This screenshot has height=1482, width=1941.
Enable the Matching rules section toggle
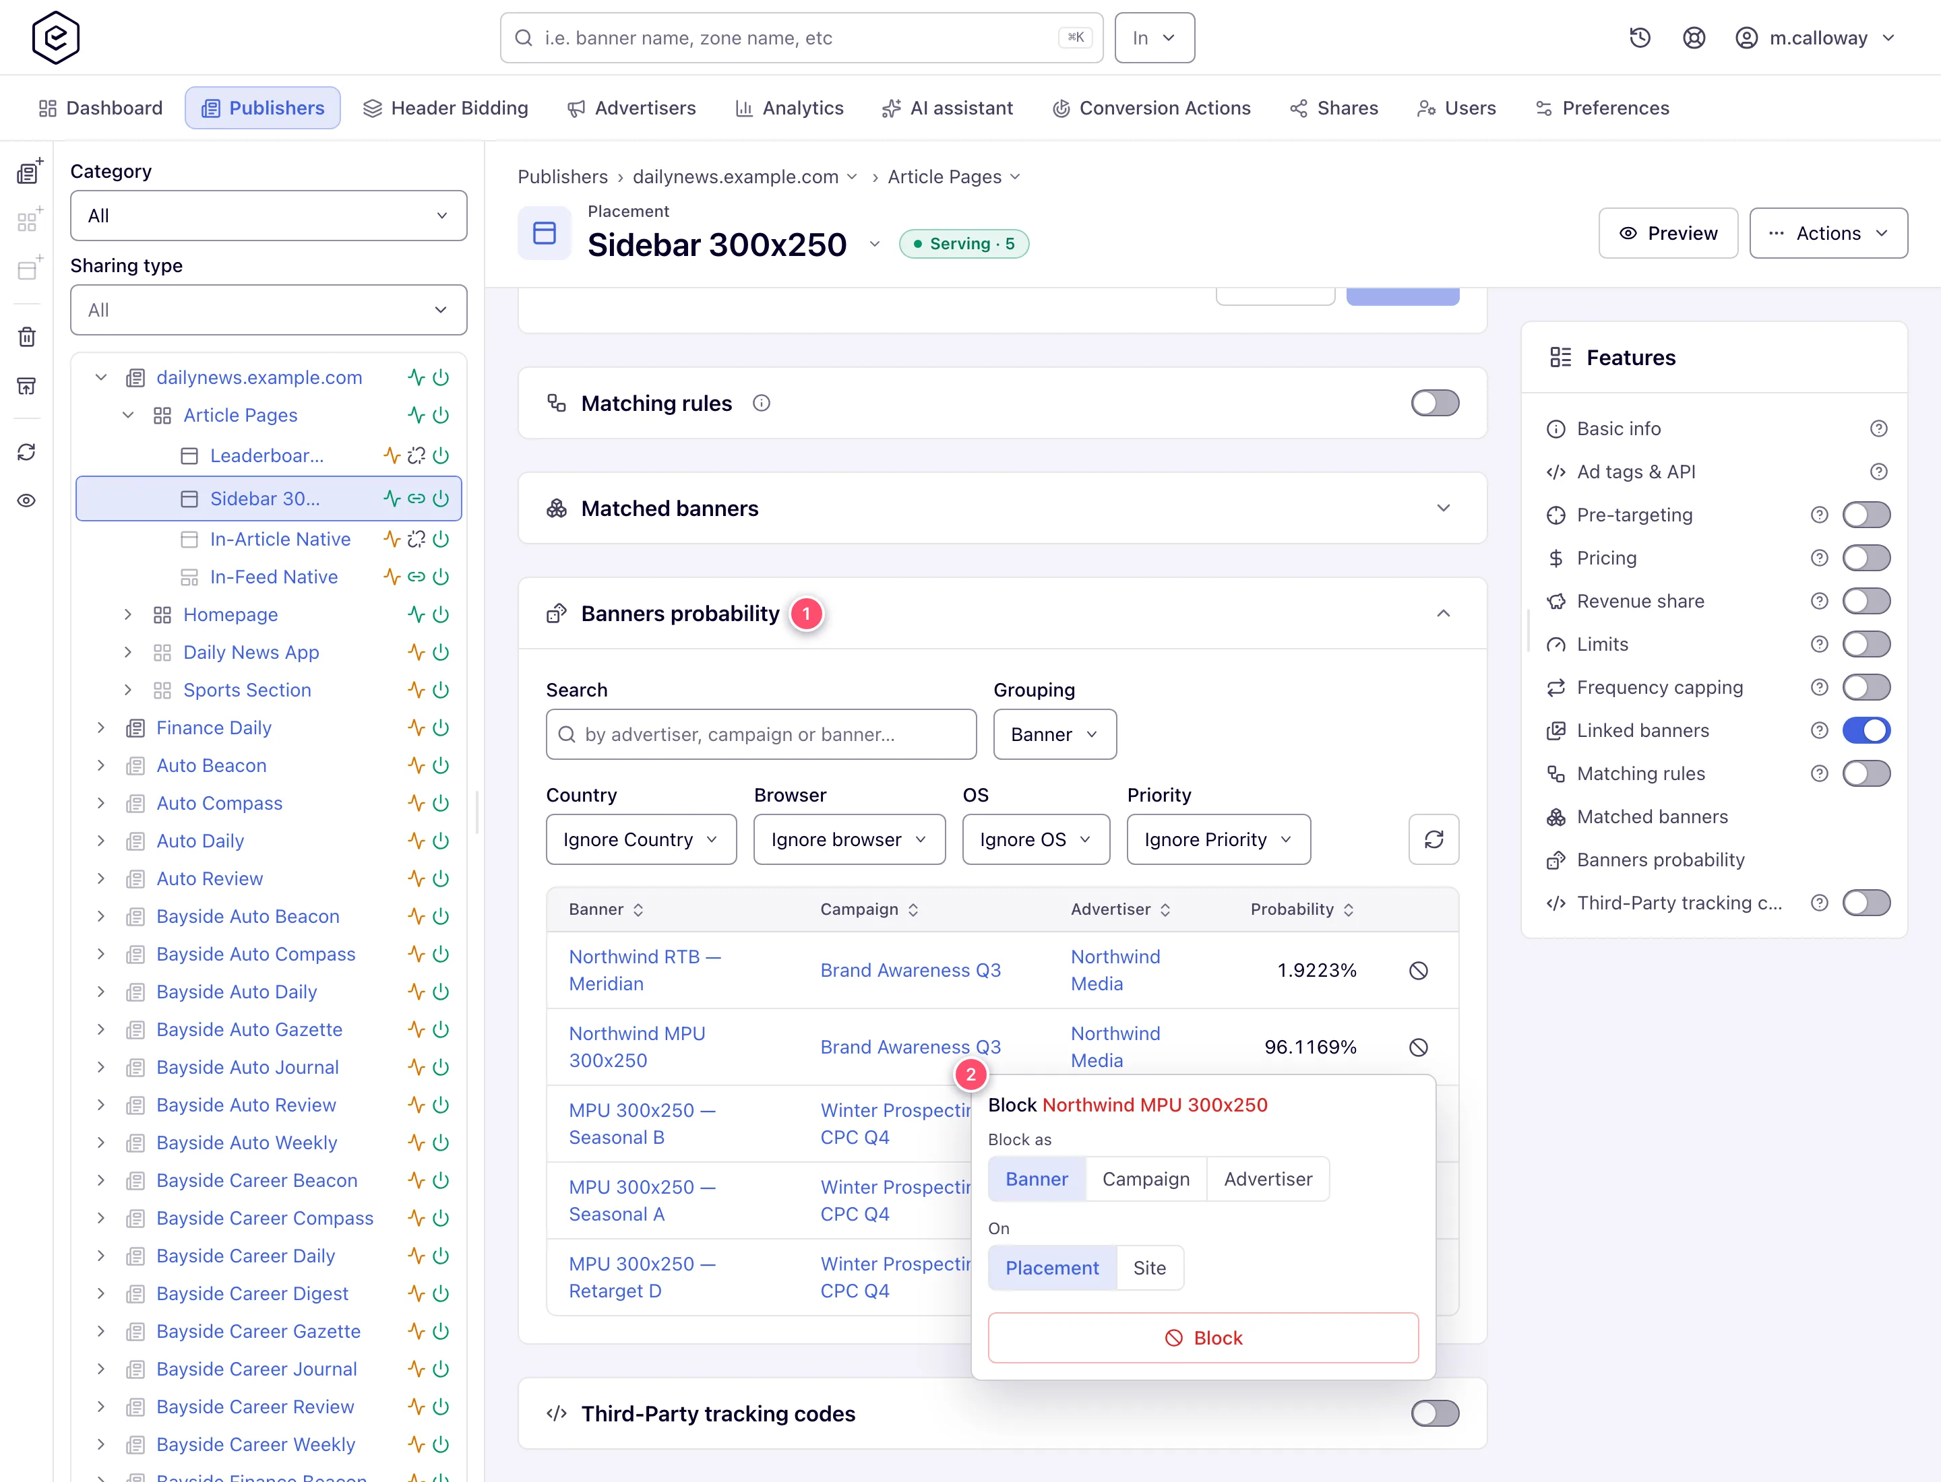1434,403
